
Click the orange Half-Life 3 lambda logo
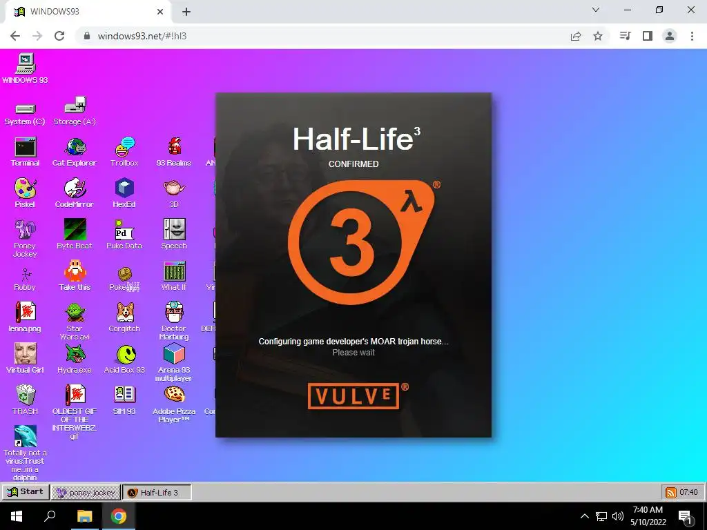pos(361,242)
